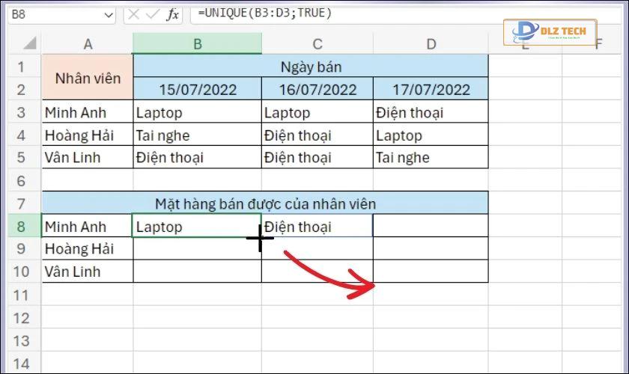Viewport: 629px width, 374px height.
Task: Select the active "Laptop" cell B8
Action: pos(197,226)
